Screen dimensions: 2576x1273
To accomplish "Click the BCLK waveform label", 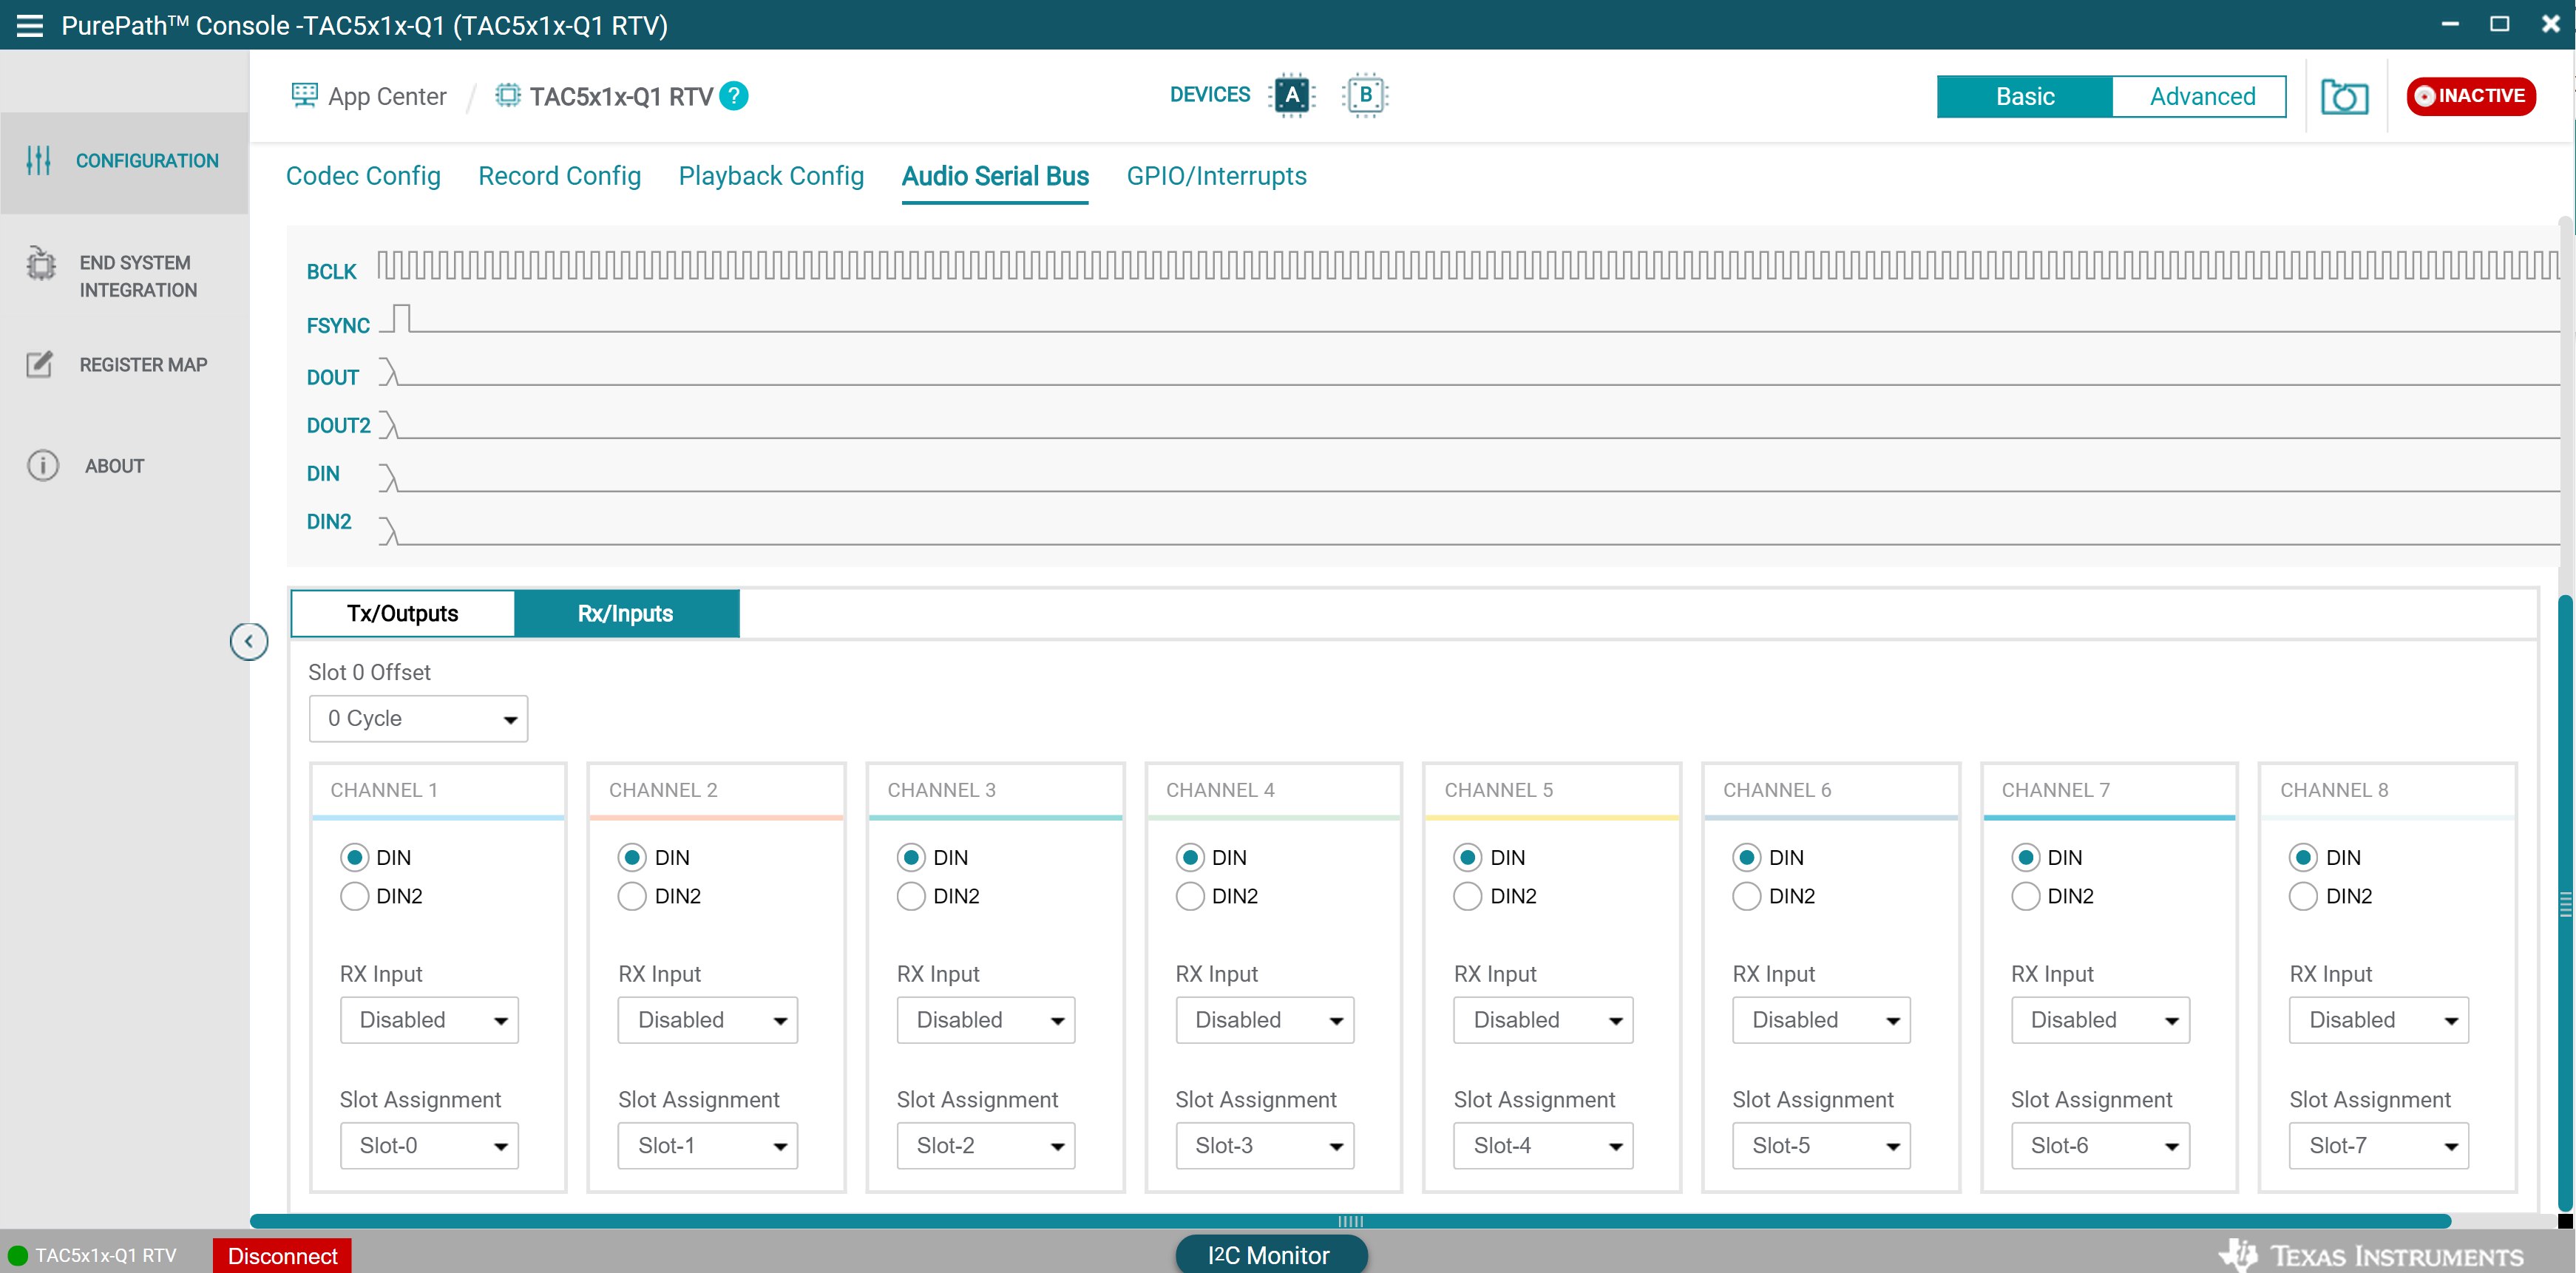I will point(332,272).
